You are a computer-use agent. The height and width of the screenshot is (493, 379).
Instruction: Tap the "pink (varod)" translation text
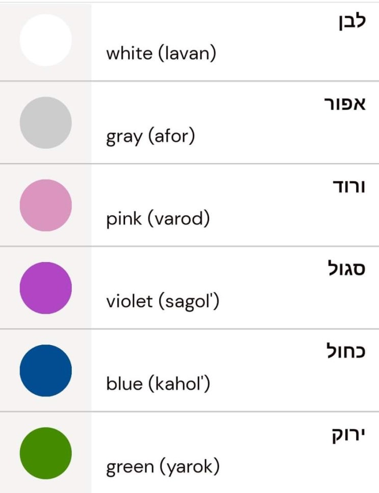point(158,219)
